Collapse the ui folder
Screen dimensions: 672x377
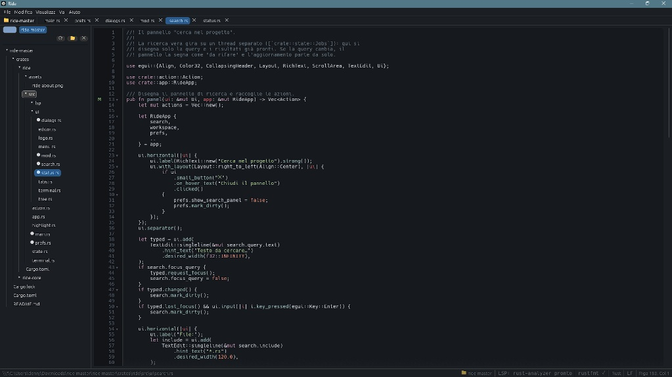32,111
